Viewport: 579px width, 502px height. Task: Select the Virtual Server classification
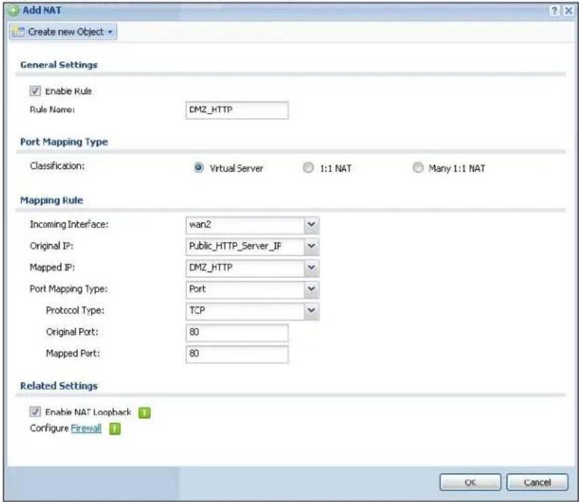tap(199, 168)
